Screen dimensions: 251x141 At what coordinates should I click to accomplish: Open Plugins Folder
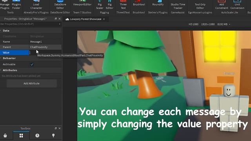16,5
